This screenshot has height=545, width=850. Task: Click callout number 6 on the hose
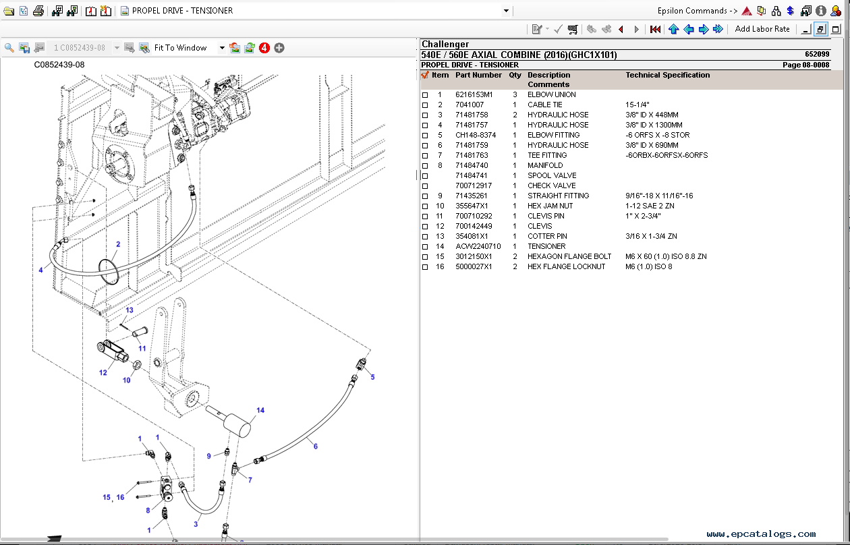click(315, 446)
